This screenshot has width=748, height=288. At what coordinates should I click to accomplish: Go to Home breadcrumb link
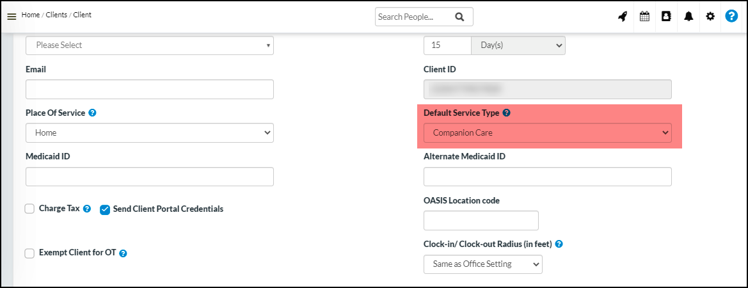[x=31, y=15]
